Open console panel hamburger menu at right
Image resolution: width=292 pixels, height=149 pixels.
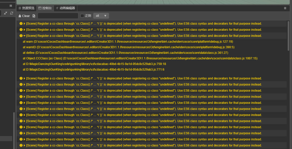pyautogui.click(x=285, y=8)
